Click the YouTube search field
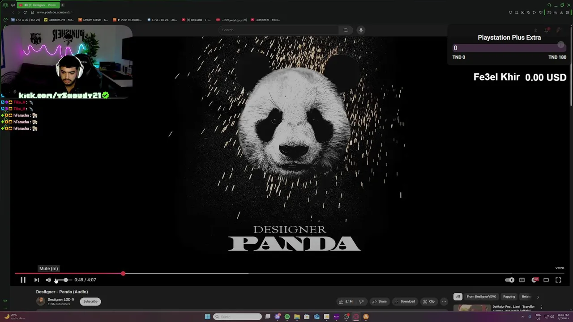The image size is (573, 322). (x=279, y=30)
